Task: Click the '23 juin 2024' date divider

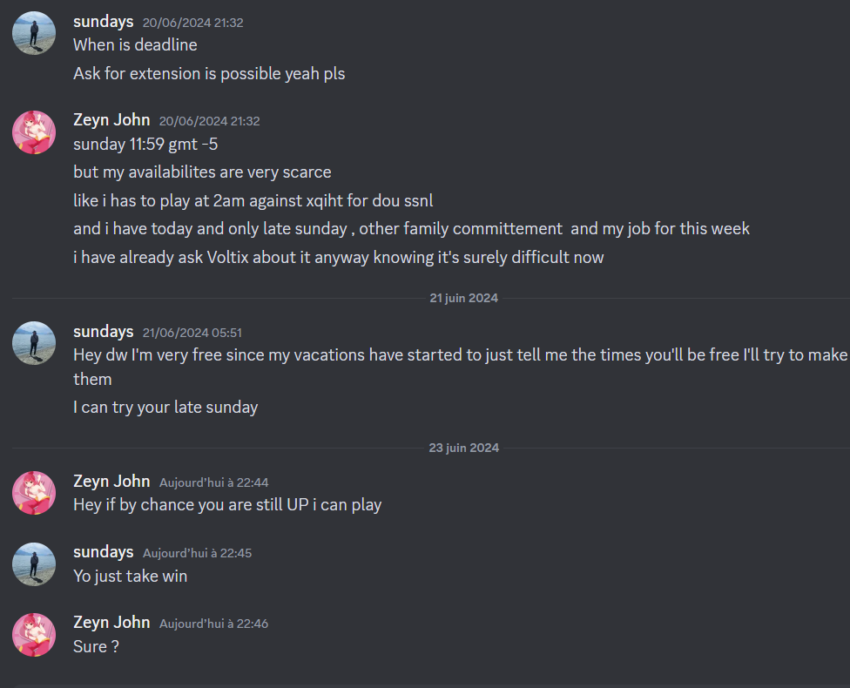Action: (x=463, y=448)
